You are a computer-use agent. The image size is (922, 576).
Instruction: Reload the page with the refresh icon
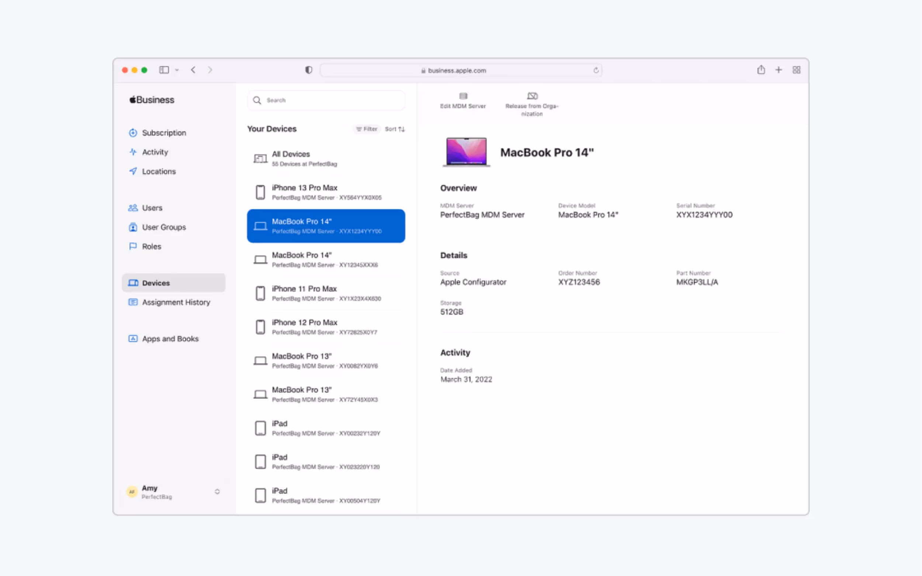coord(596,70)
